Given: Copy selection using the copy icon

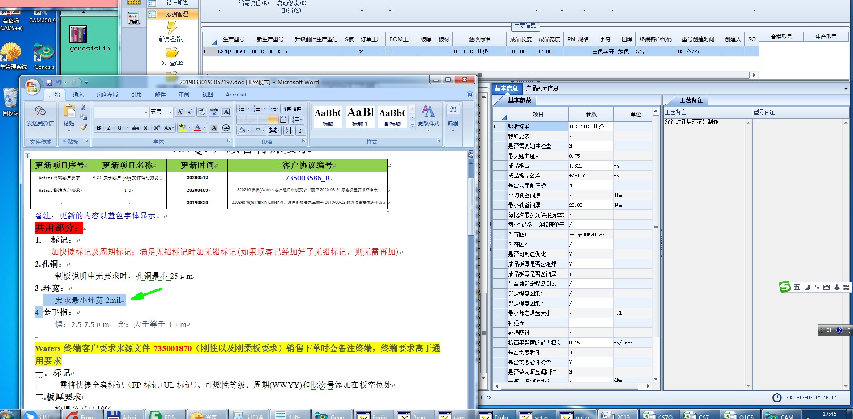Looking at the screenshot, I should pos(83,117).
